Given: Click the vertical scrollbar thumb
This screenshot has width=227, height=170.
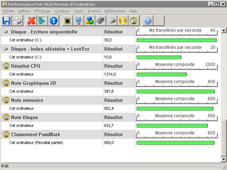Looking at the screenshot, I should (224, 138).
